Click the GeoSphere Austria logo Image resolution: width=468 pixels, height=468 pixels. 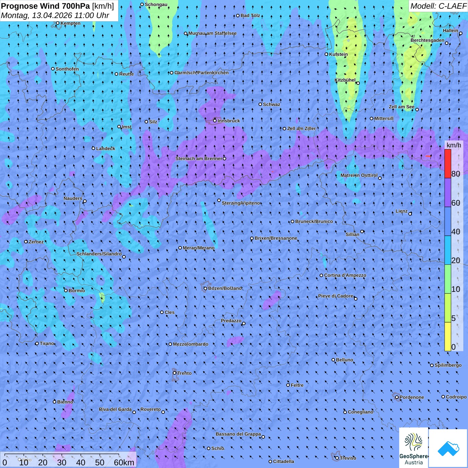pyautogui.click(x=414, y=448)
